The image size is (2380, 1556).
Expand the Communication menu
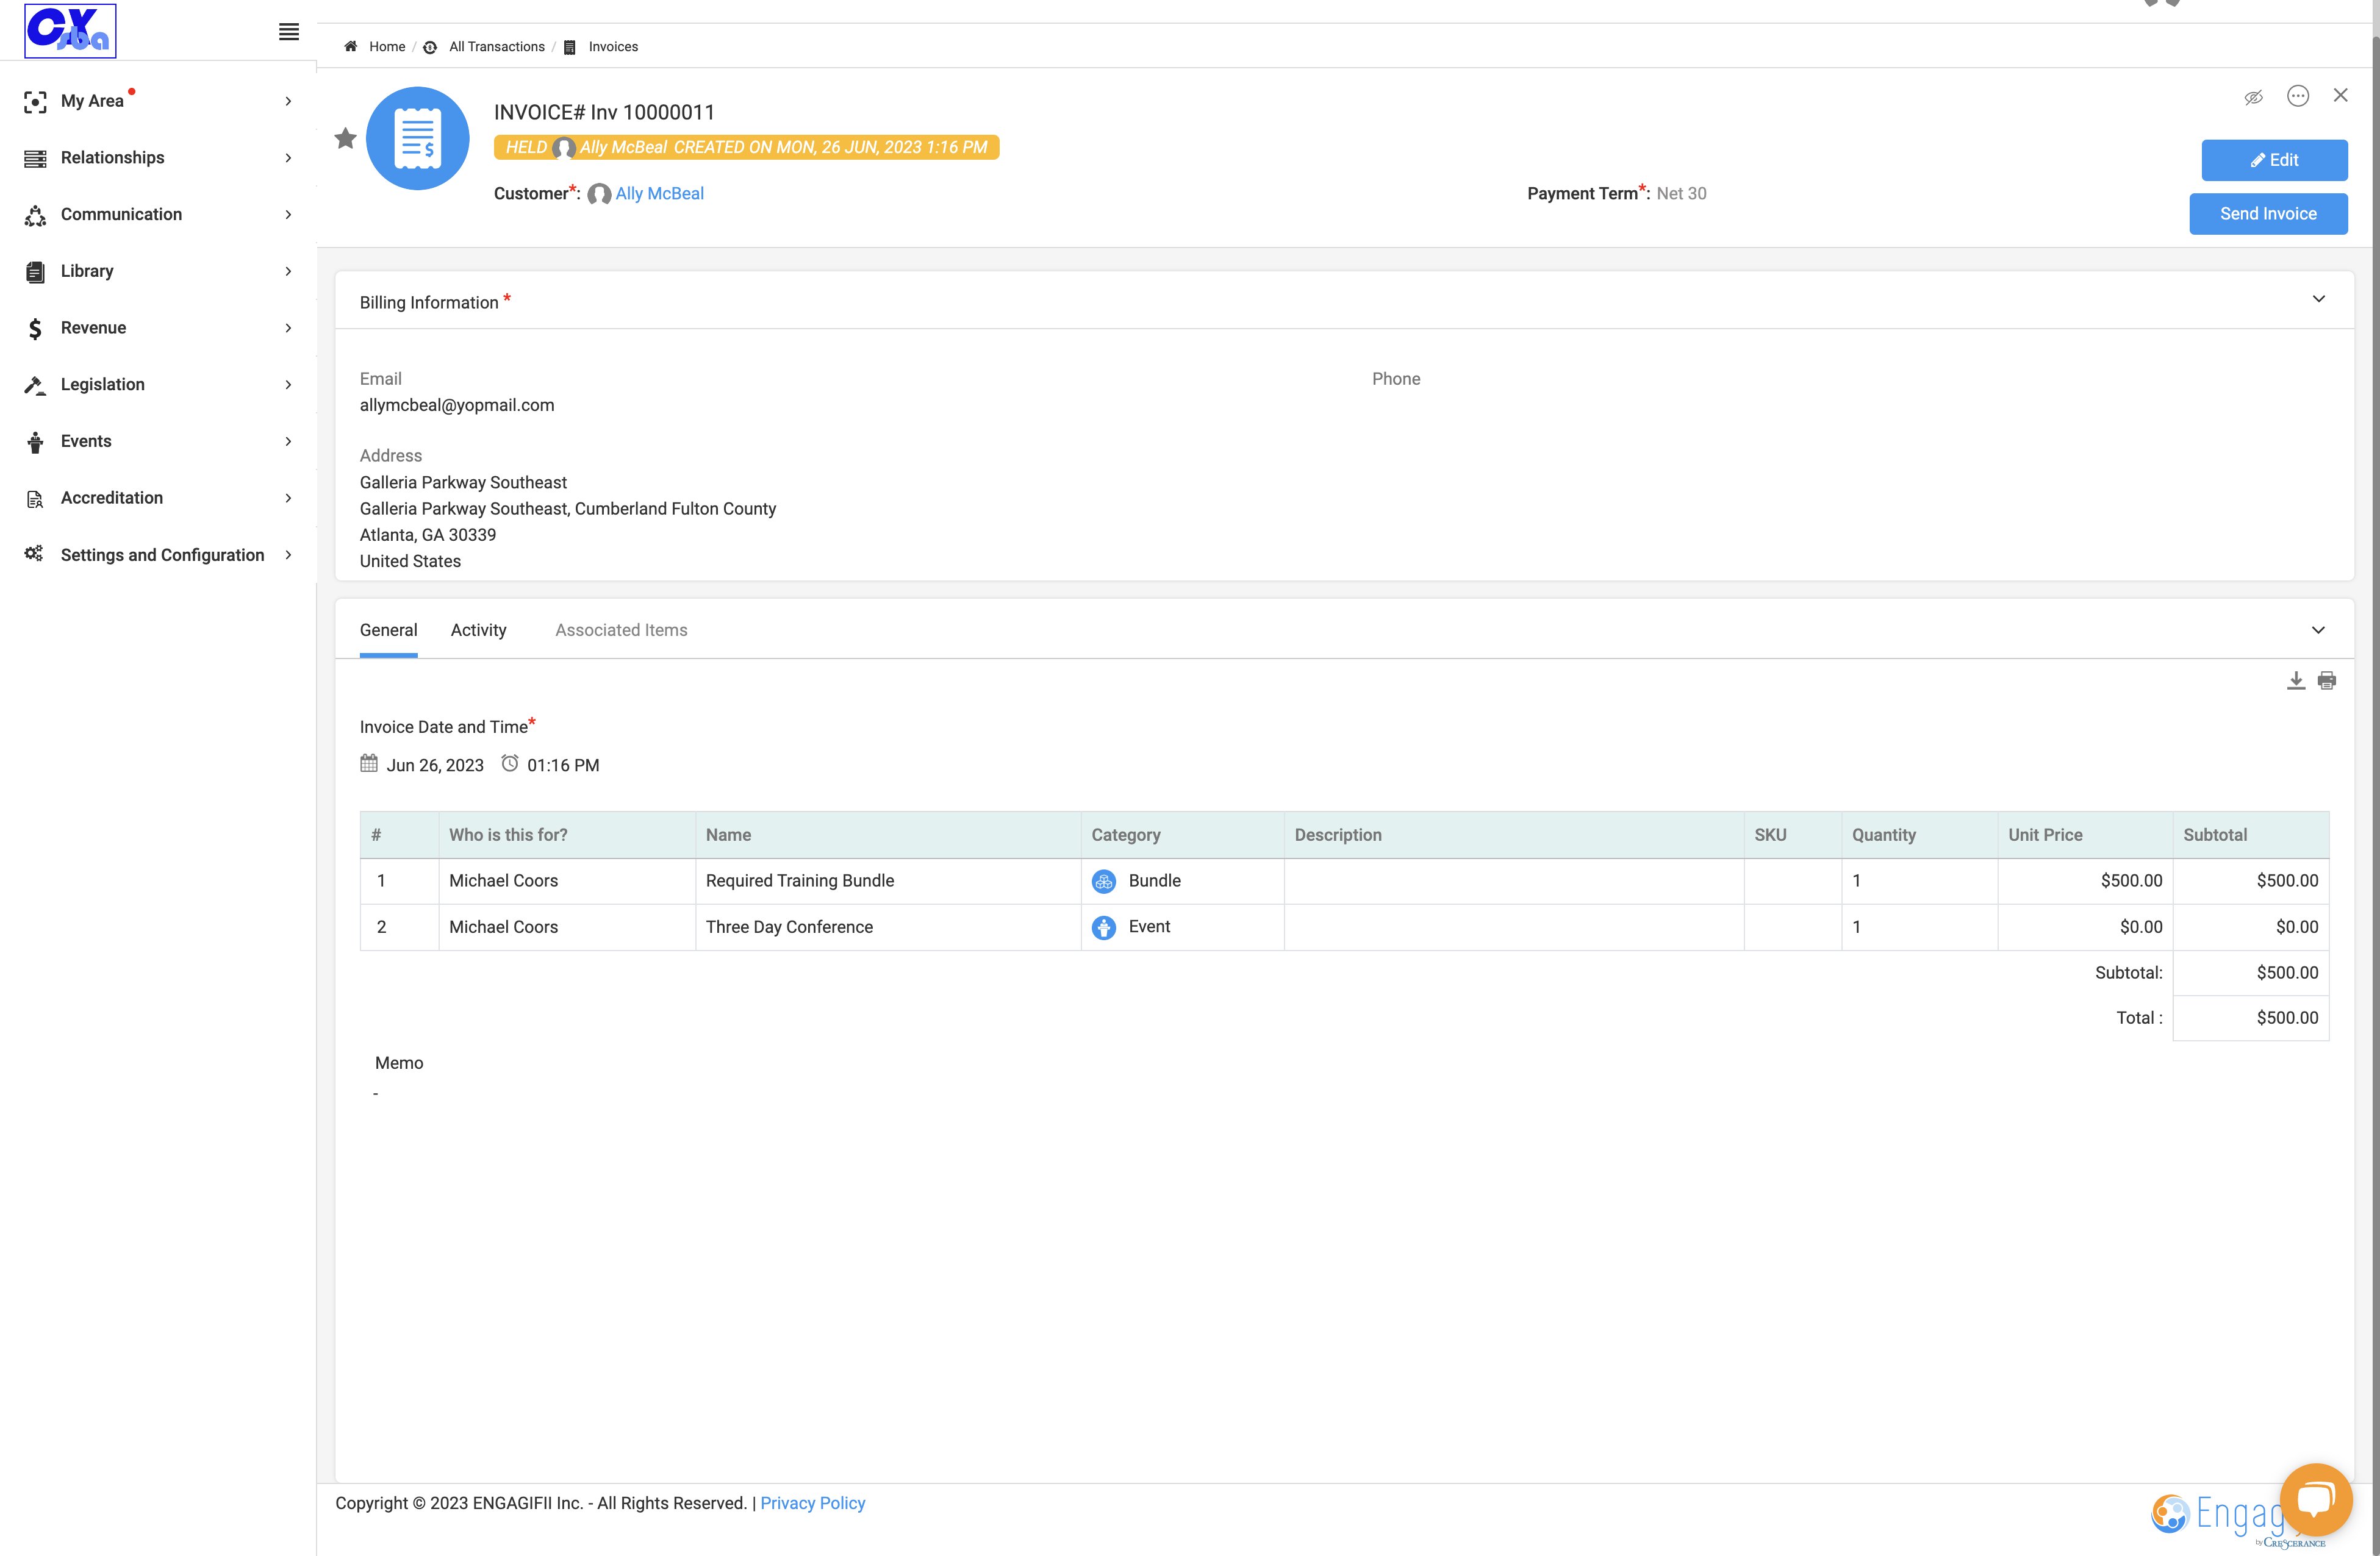(158, 215)
